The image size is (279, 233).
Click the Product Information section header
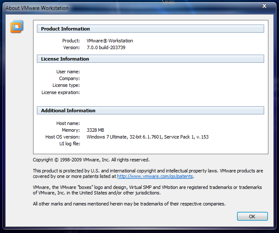(x=151, y=29)
